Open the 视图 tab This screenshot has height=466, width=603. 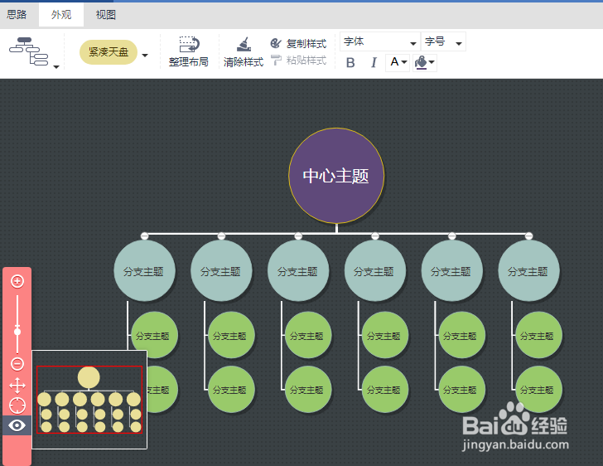pos(106,15)
